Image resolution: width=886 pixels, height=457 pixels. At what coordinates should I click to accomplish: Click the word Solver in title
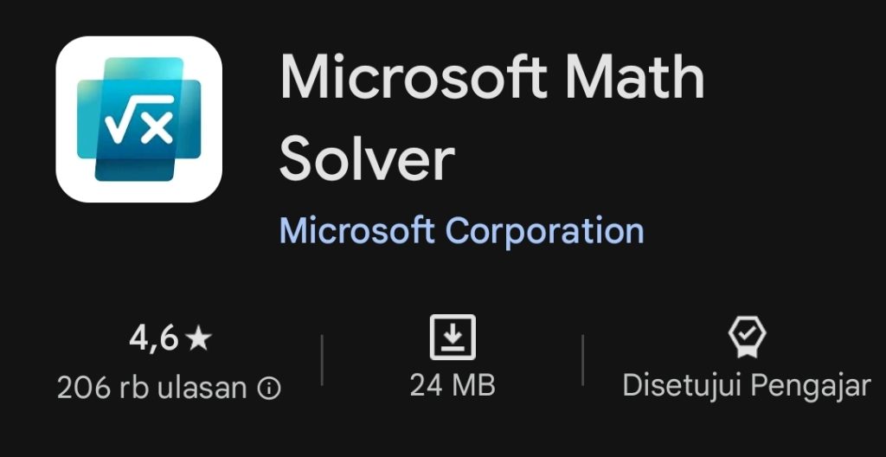[x=367, y=159]
